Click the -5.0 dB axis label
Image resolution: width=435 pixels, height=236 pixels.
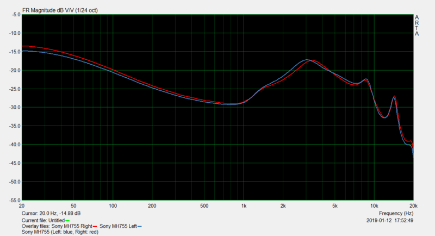16,15
